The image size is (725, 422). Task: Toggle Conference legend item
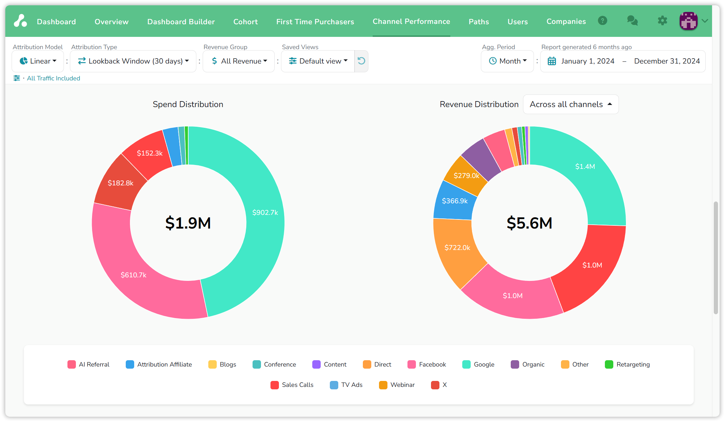pos(274,364)
